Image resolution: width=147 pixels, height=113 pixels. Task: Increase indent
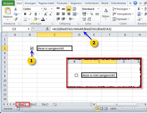point(63,19)
